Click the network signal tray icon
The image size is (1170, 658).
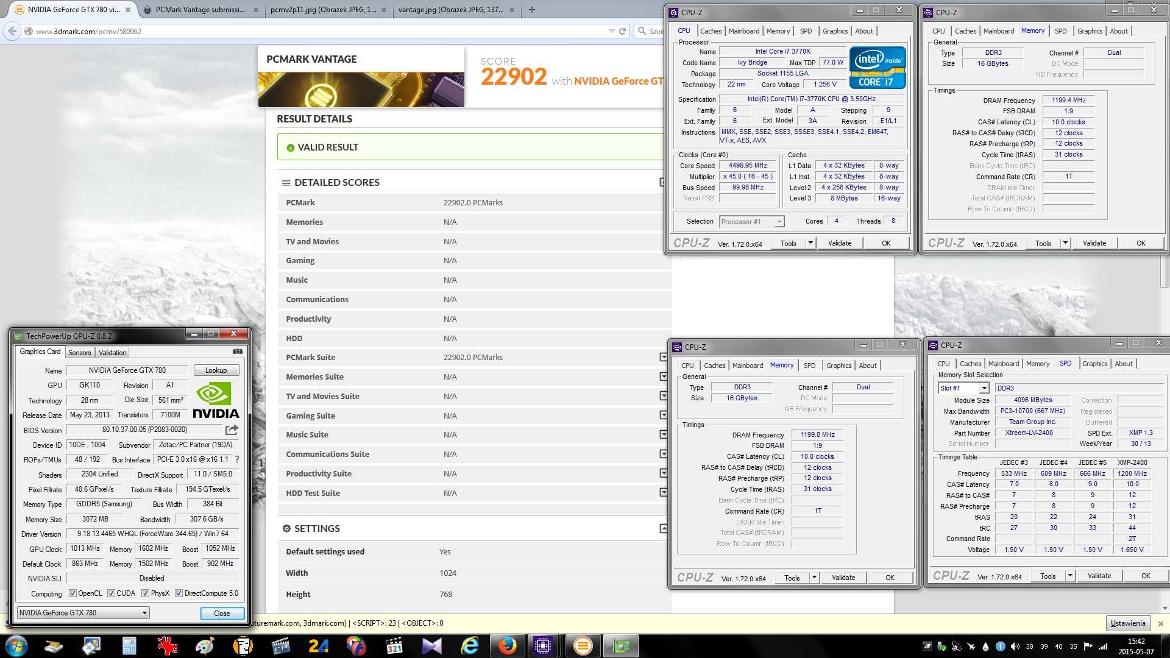(1103, 646)
